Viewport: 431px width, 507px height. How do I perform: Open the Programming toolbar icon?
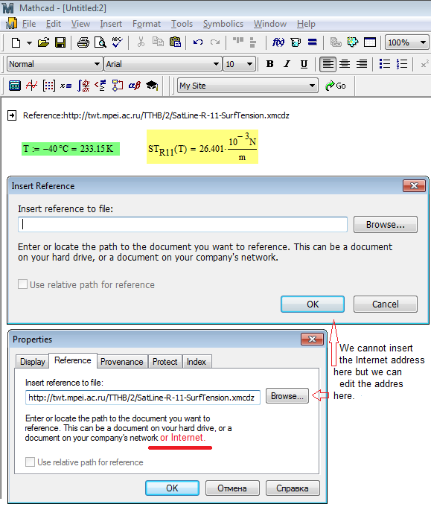pos(118,86)
